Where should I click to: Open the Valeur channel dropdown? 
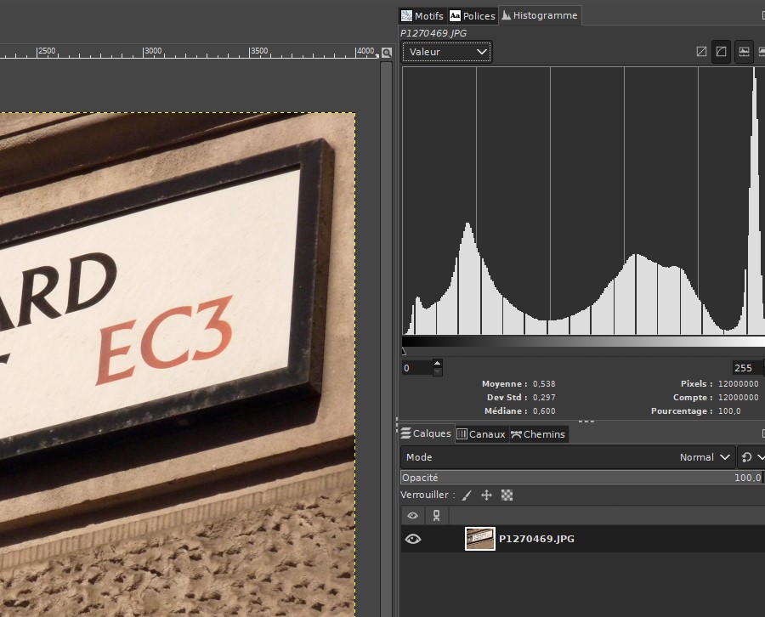[x=447, y=52]
